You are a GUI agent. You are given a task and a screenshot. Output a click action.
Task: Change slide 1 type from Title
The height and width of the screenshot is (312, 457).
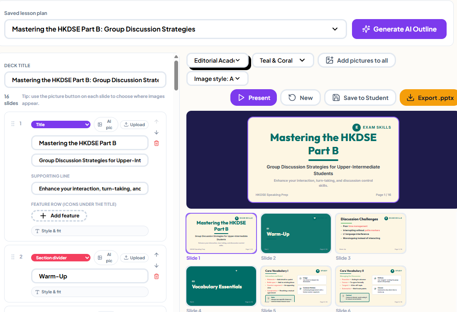[61, 124]
